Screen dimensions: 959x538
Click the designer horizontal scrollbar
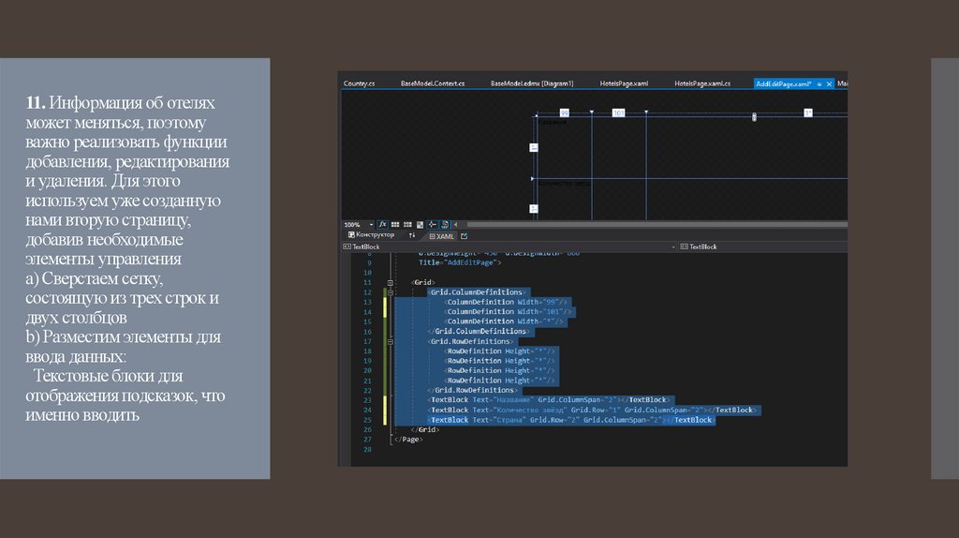656,225
